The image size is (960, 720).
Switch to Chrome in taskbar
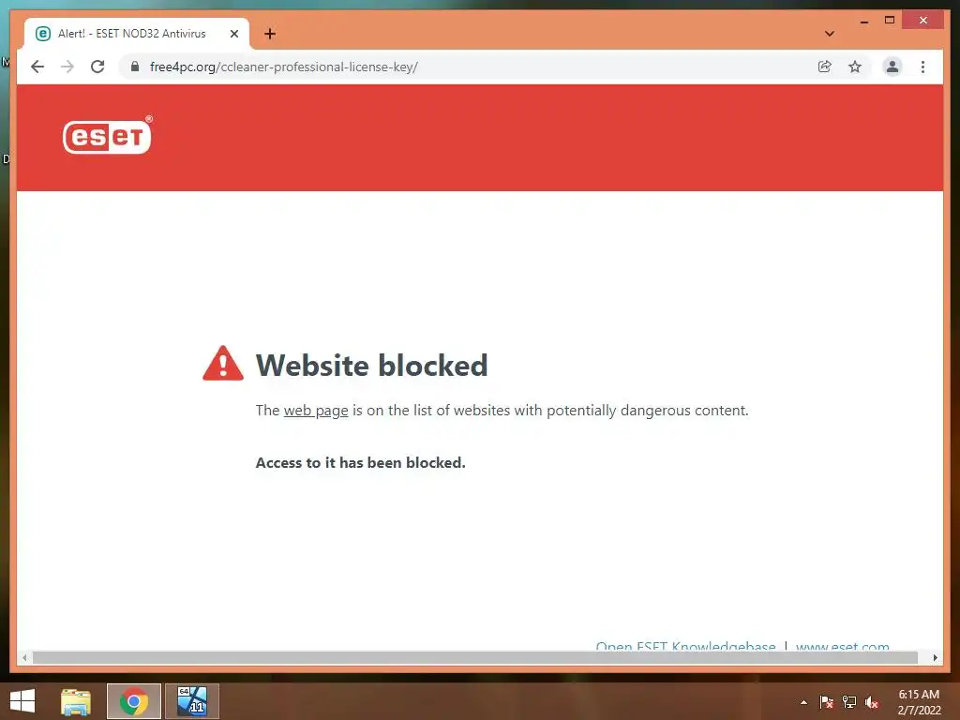click(134, 701)
